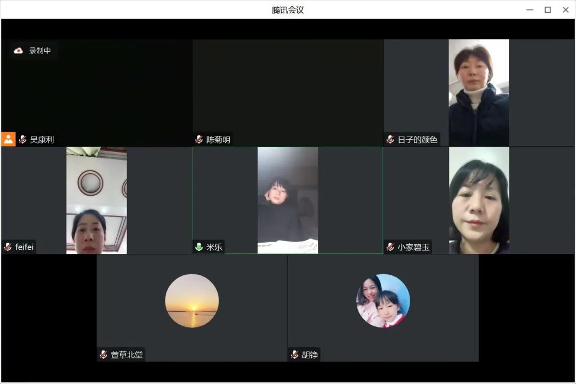The height and width of the screenshot is (384, 576).
Task: Click muted mic icon for 日子的颜色
Action: (390, 140)
